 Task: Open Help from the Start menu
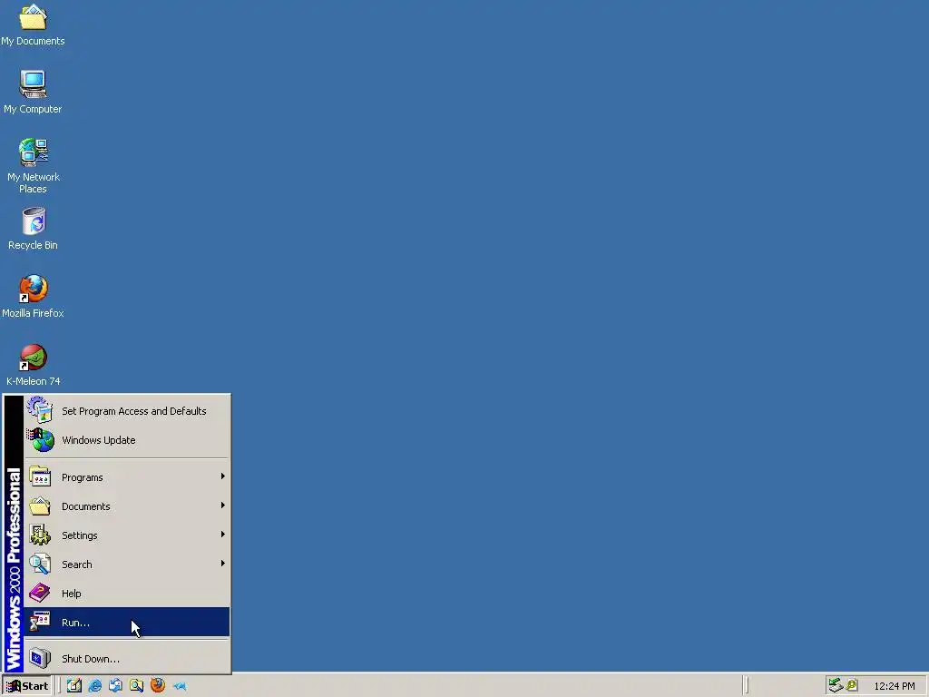tap(127, 594)
